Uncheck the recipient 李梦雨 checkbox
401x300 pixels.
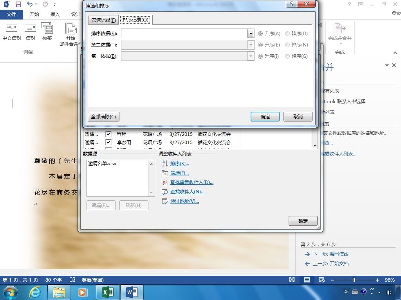108,142
